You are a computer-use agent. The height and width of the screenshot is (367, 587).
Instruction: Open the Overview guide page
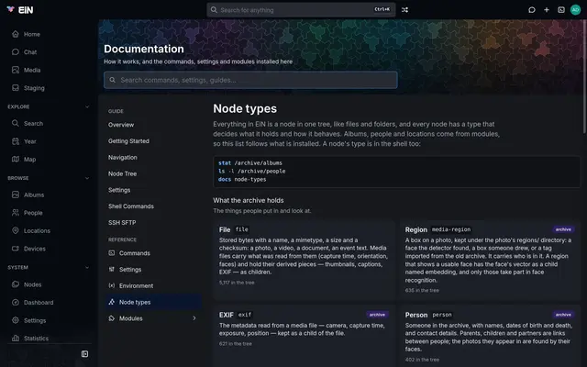click(121, 125)
